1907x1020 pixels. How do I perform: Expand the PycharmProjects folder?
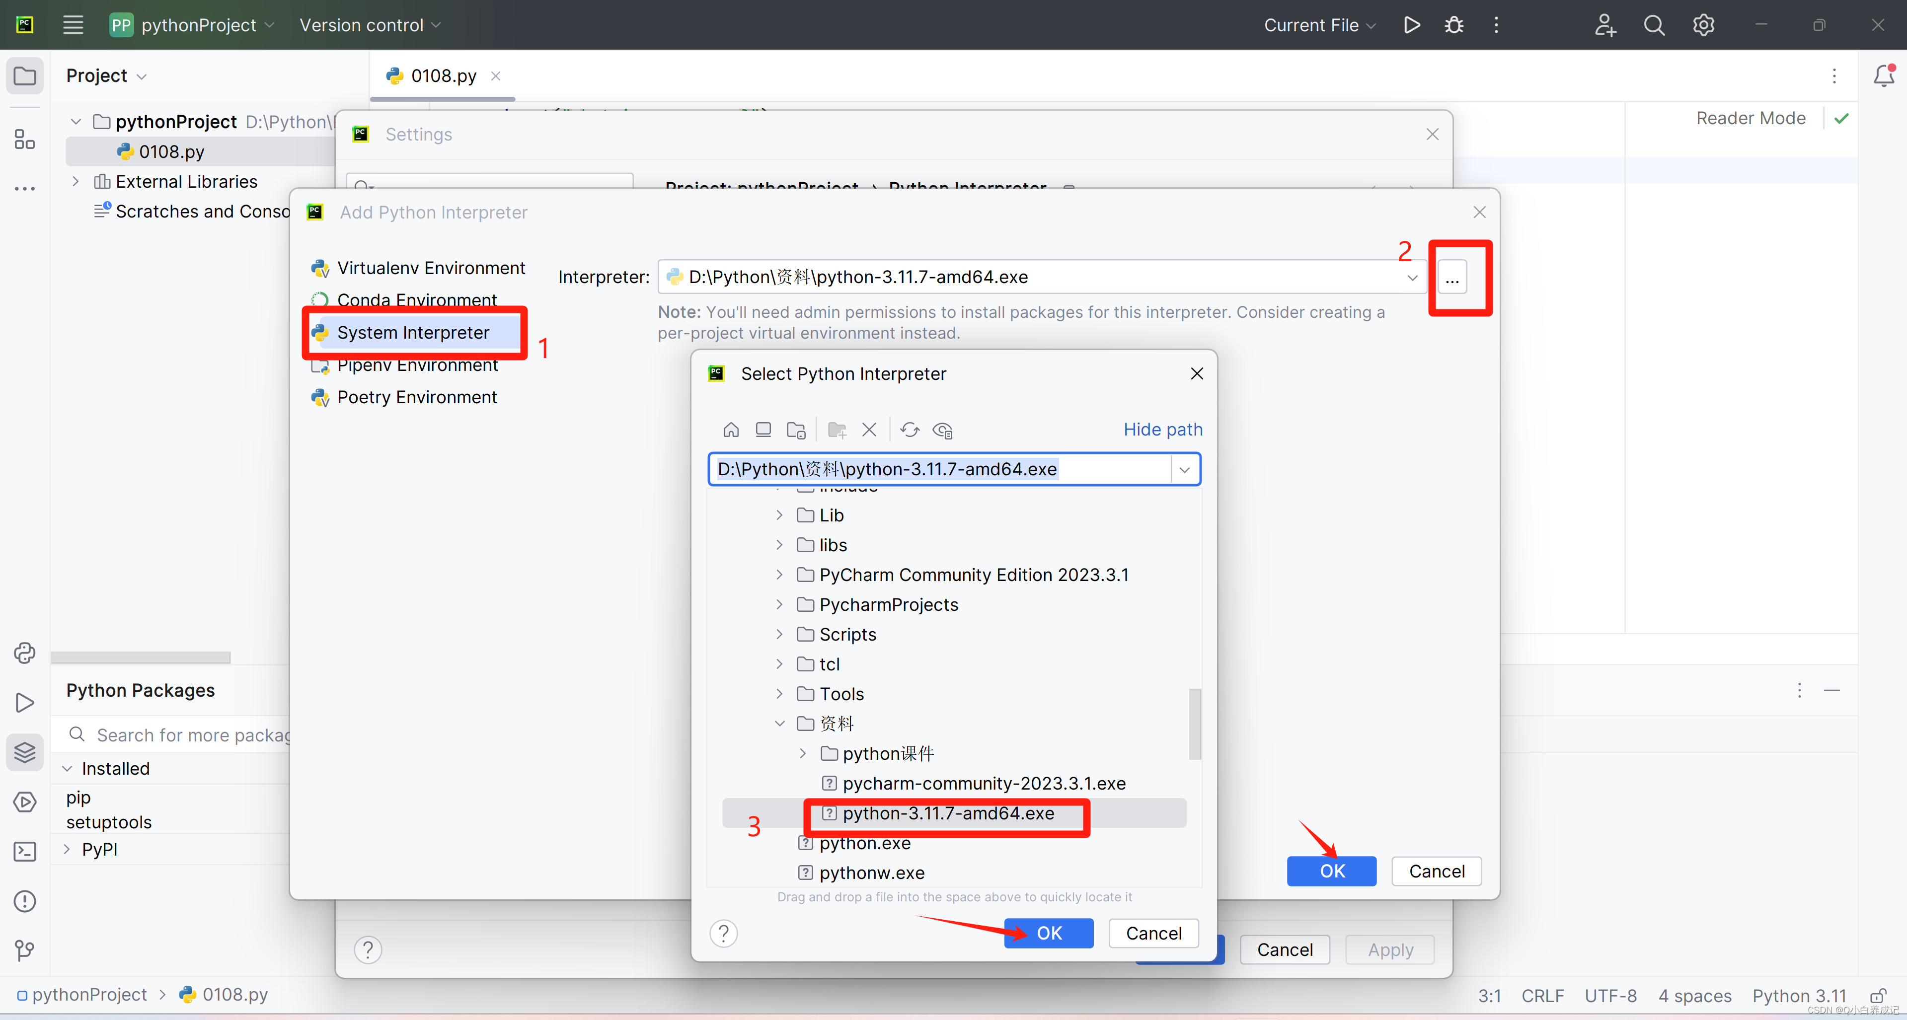(x=779, y=604)
